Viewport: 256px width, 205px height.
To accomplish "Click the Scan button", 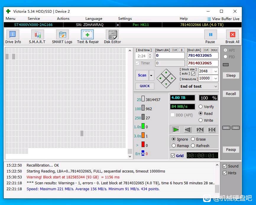I will click(142, 75).
